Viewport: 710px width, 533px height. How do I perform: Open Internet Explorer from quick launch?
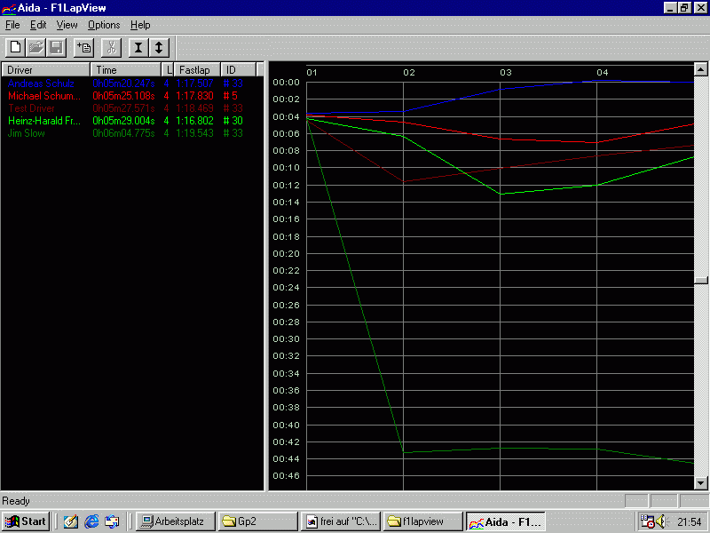click(91, 521)
